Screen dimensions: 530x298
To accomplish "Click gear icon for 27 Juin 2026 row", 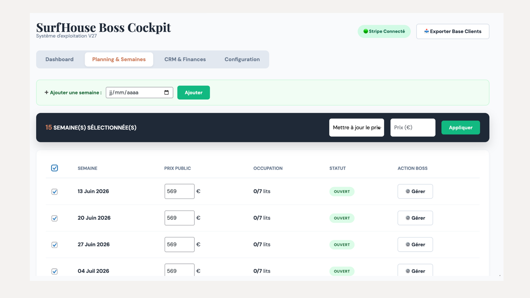I will (x=407, y=244).
